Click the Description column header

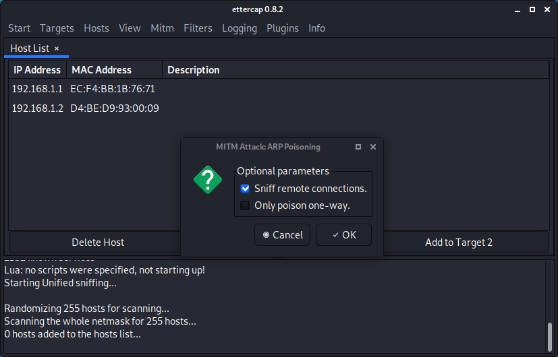pos(356,70)
